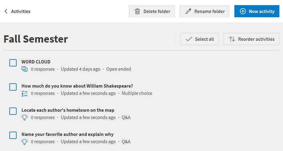This screenshot has width=283, height=151.
Task: Check the WORD CLOUD activity checkbox
Action: (x=13, y=63)
